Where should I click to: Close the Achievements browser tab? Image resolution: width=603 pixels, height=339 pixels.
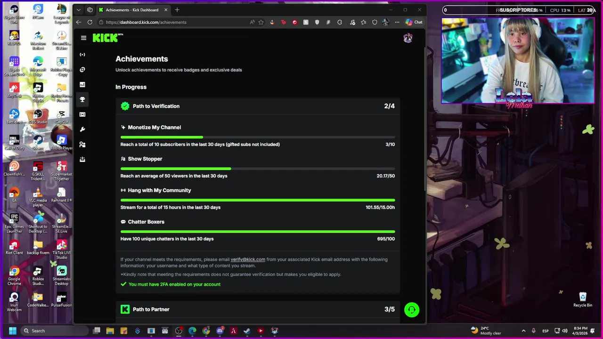(x=166, y=10)
